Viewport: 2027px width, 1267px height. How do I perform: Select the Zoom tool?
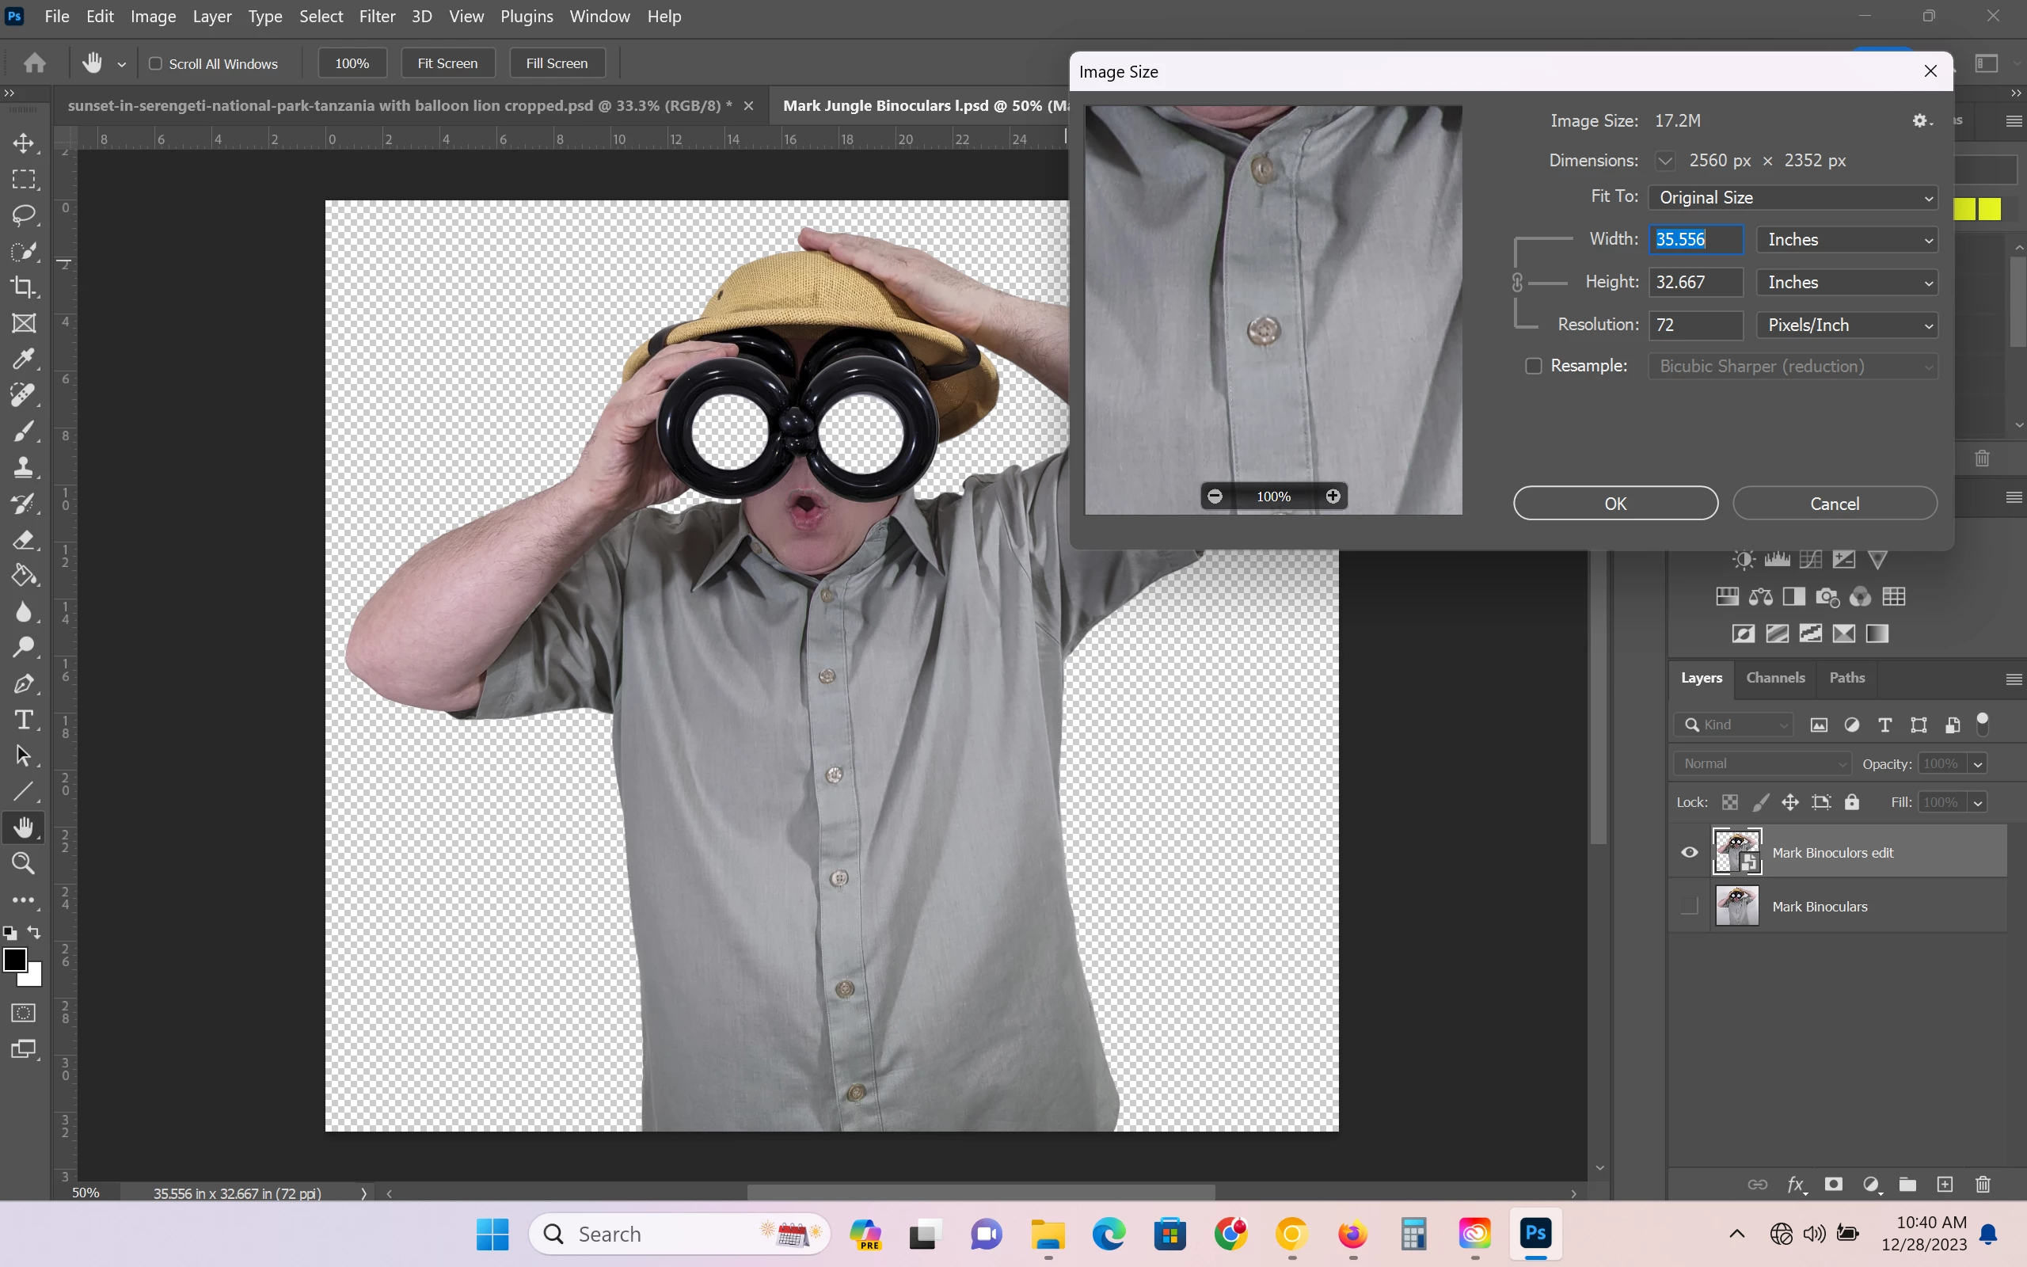(24, 863)
